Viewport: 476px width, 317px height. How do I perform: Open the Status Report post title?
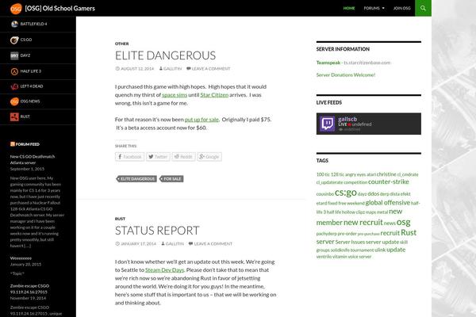(157, 231)
